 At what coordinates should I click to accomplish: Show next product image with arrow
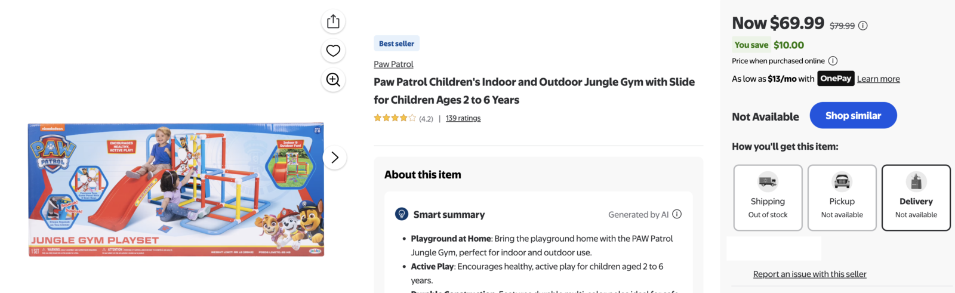point(335,158)
